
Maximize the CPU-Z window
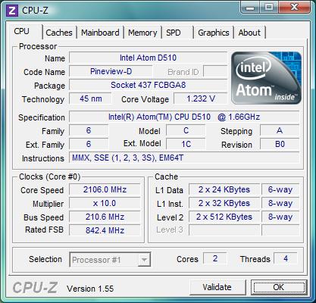click(x=268, y=7)
